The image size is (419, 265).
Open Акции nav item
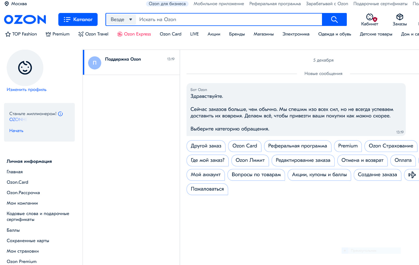click(x=214, y=34)
